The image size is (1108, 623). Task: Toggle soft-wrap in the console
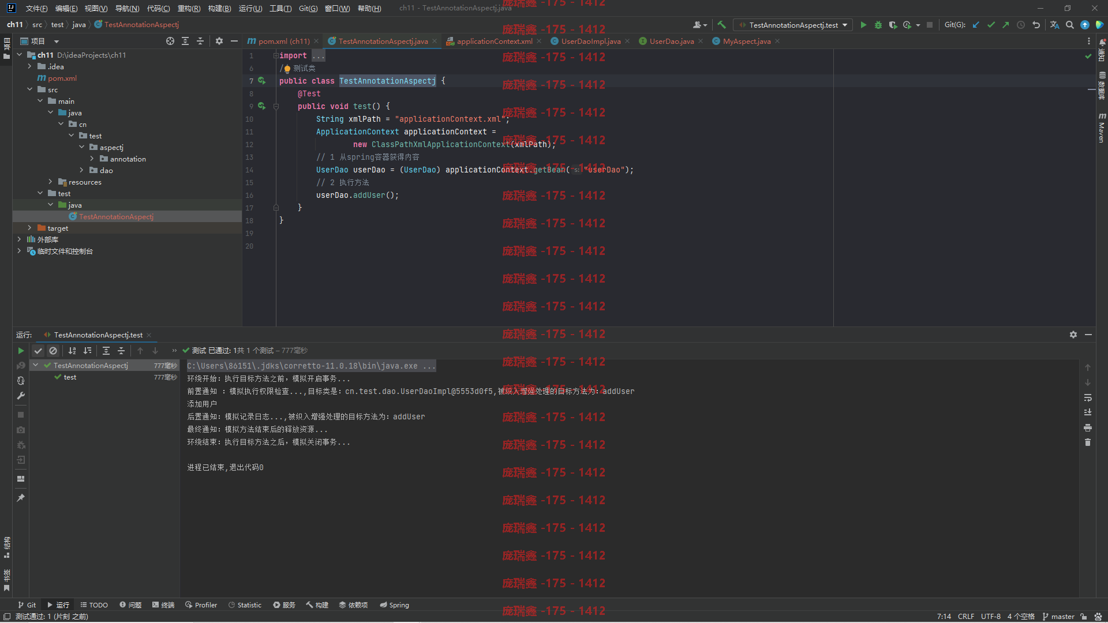pyautogui.click(x=1088, y=397)
